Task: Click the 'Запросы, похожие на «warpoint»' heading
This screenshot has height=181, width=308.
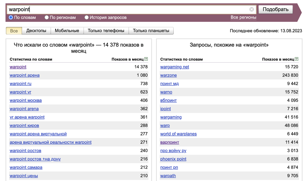Action: 229,45
